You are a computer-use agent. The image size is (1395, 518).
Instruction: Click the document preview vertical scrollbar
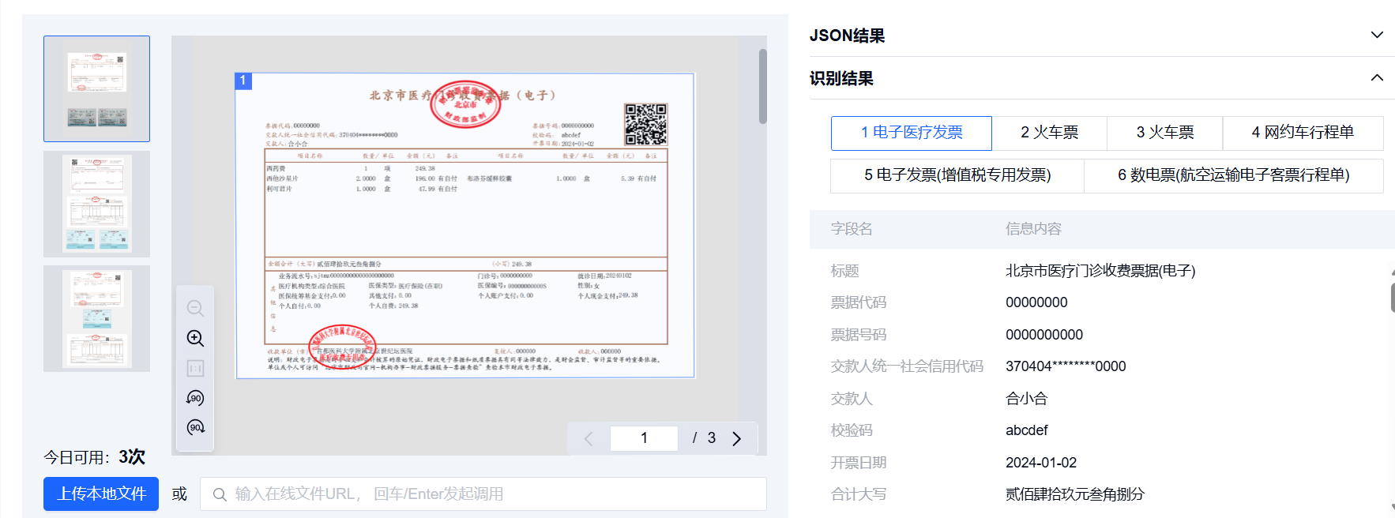[762, 86]
